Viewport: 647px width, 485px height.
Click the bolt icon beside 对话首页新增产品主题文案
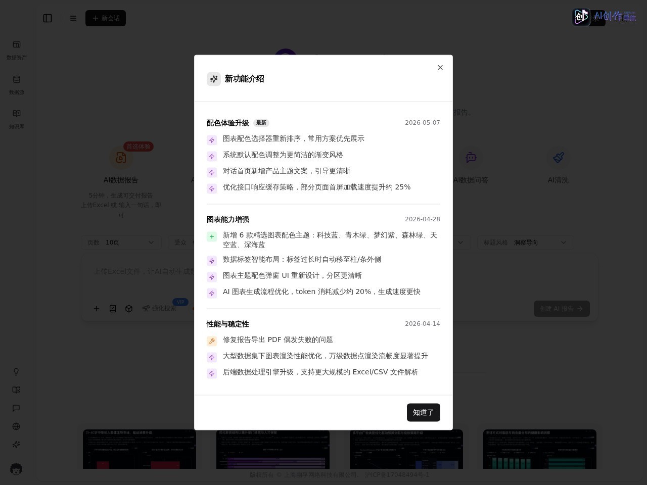click(x=212, y=172)
